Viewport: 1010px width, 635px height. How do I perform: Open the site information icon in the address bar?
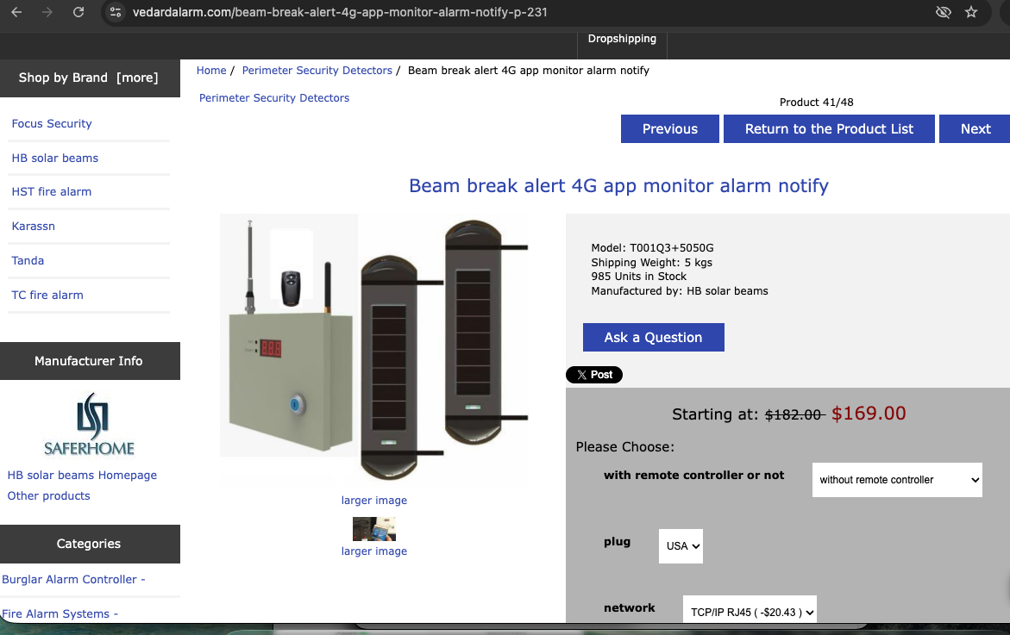click(x=116, y=12)
